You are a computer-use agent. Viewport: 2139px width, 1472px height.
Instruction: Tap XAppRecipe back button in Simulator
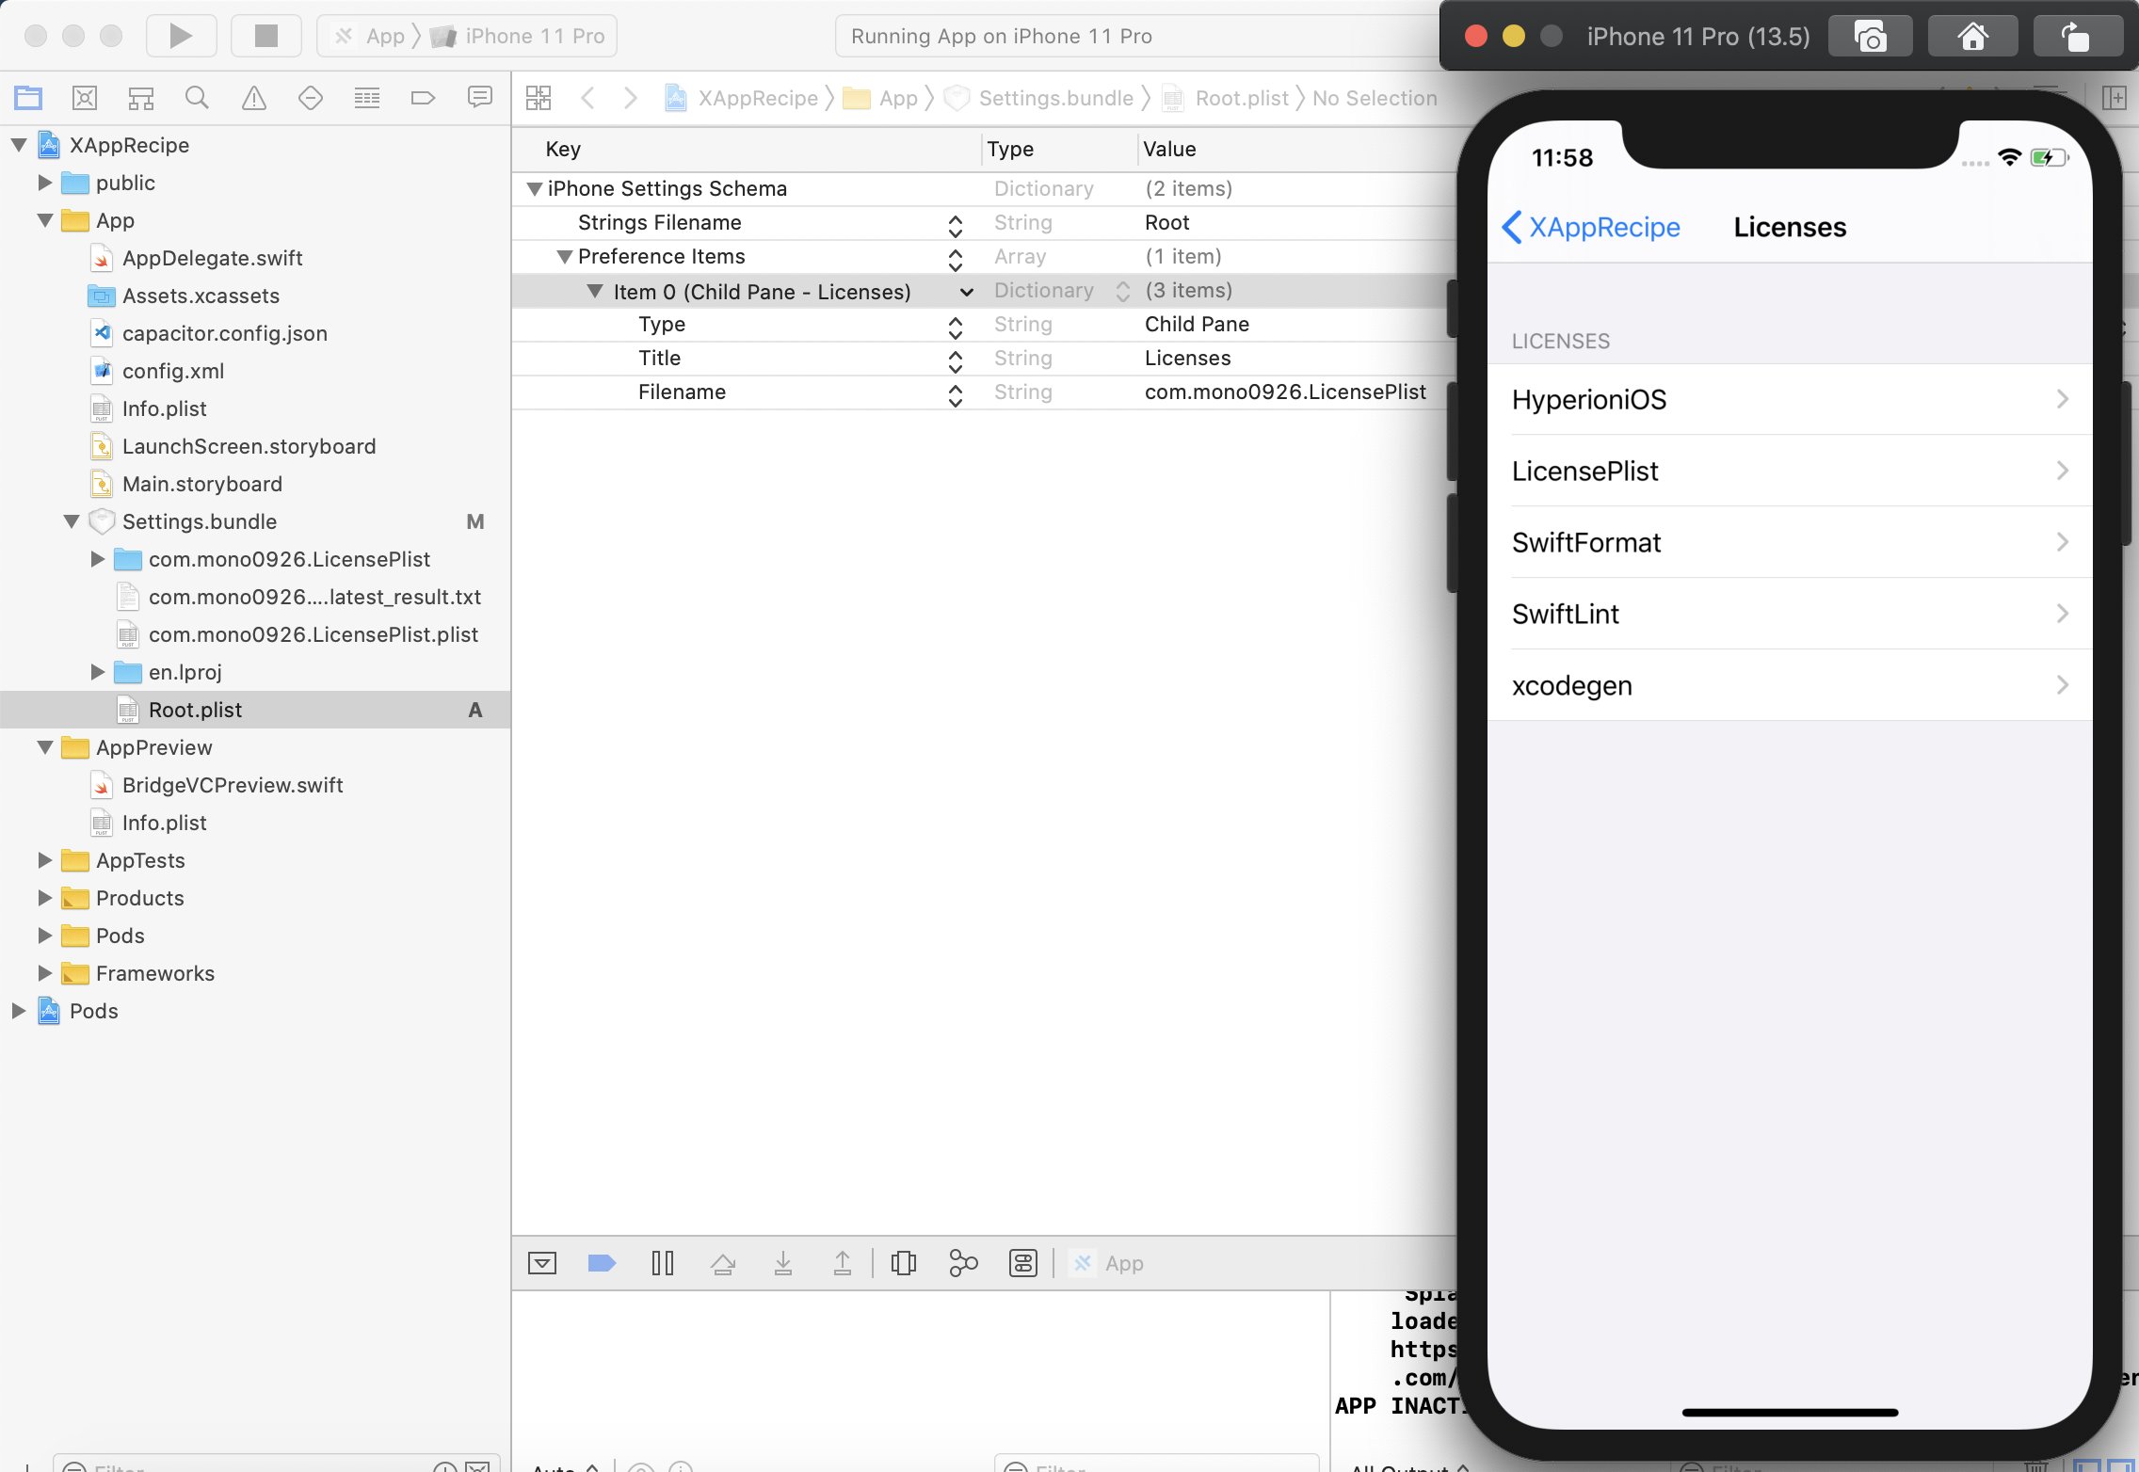click(x=1591, y=227)
